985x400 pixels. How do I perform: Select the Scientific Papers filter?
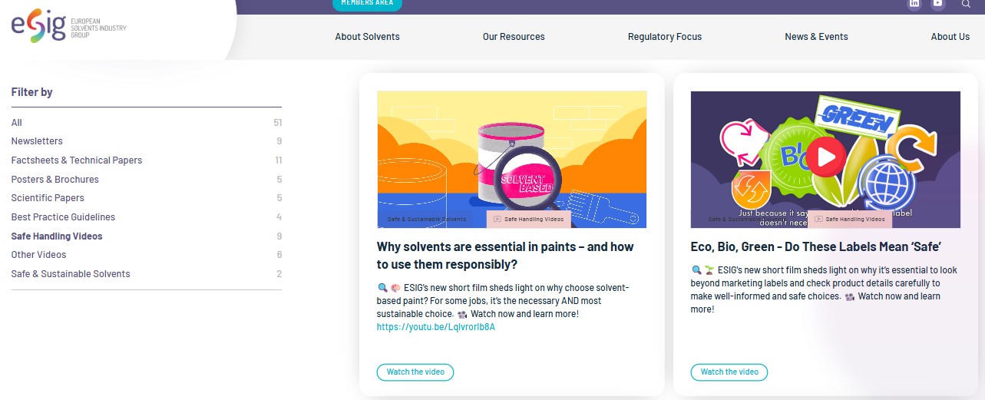(x=47, y=198)
